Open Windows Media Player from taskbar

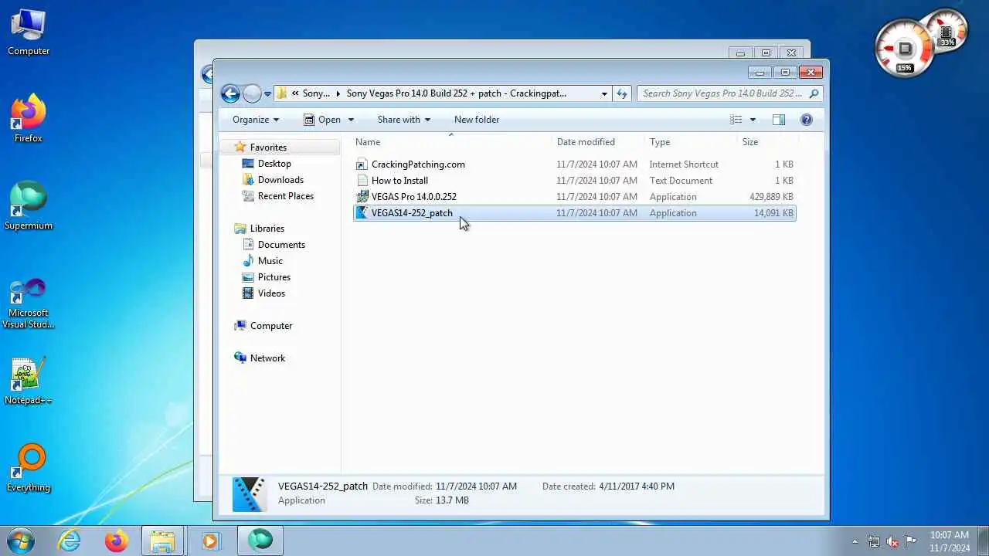pyautogui.click(x=210, y=541)
